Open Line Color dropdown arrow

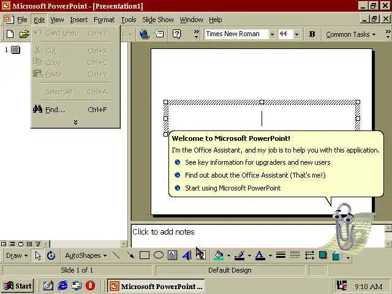249,256
